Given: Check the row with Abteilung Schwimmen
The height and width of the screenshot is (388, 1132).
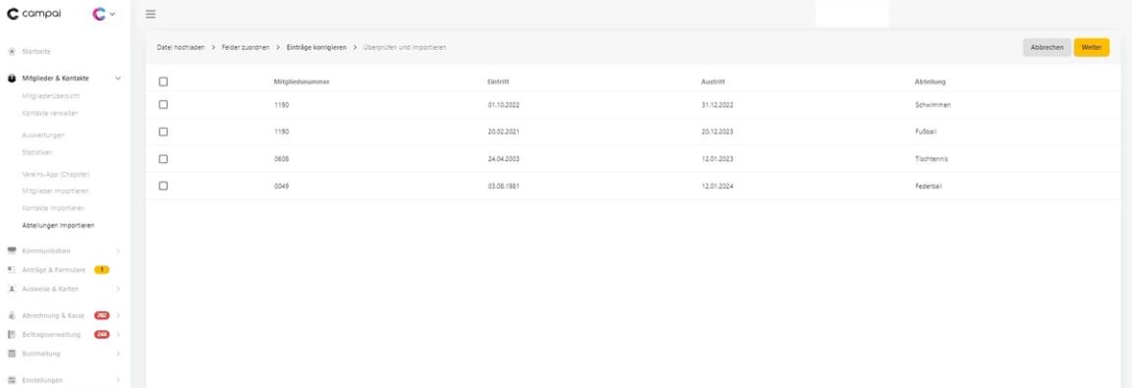Looking at the screenshot, I should 163,104.
